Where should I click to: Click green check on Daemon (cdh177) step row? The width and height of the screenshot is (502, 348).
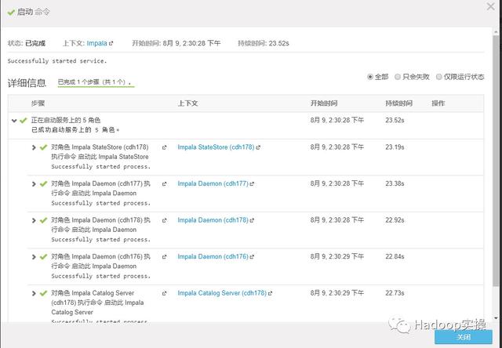pos(43,184)
